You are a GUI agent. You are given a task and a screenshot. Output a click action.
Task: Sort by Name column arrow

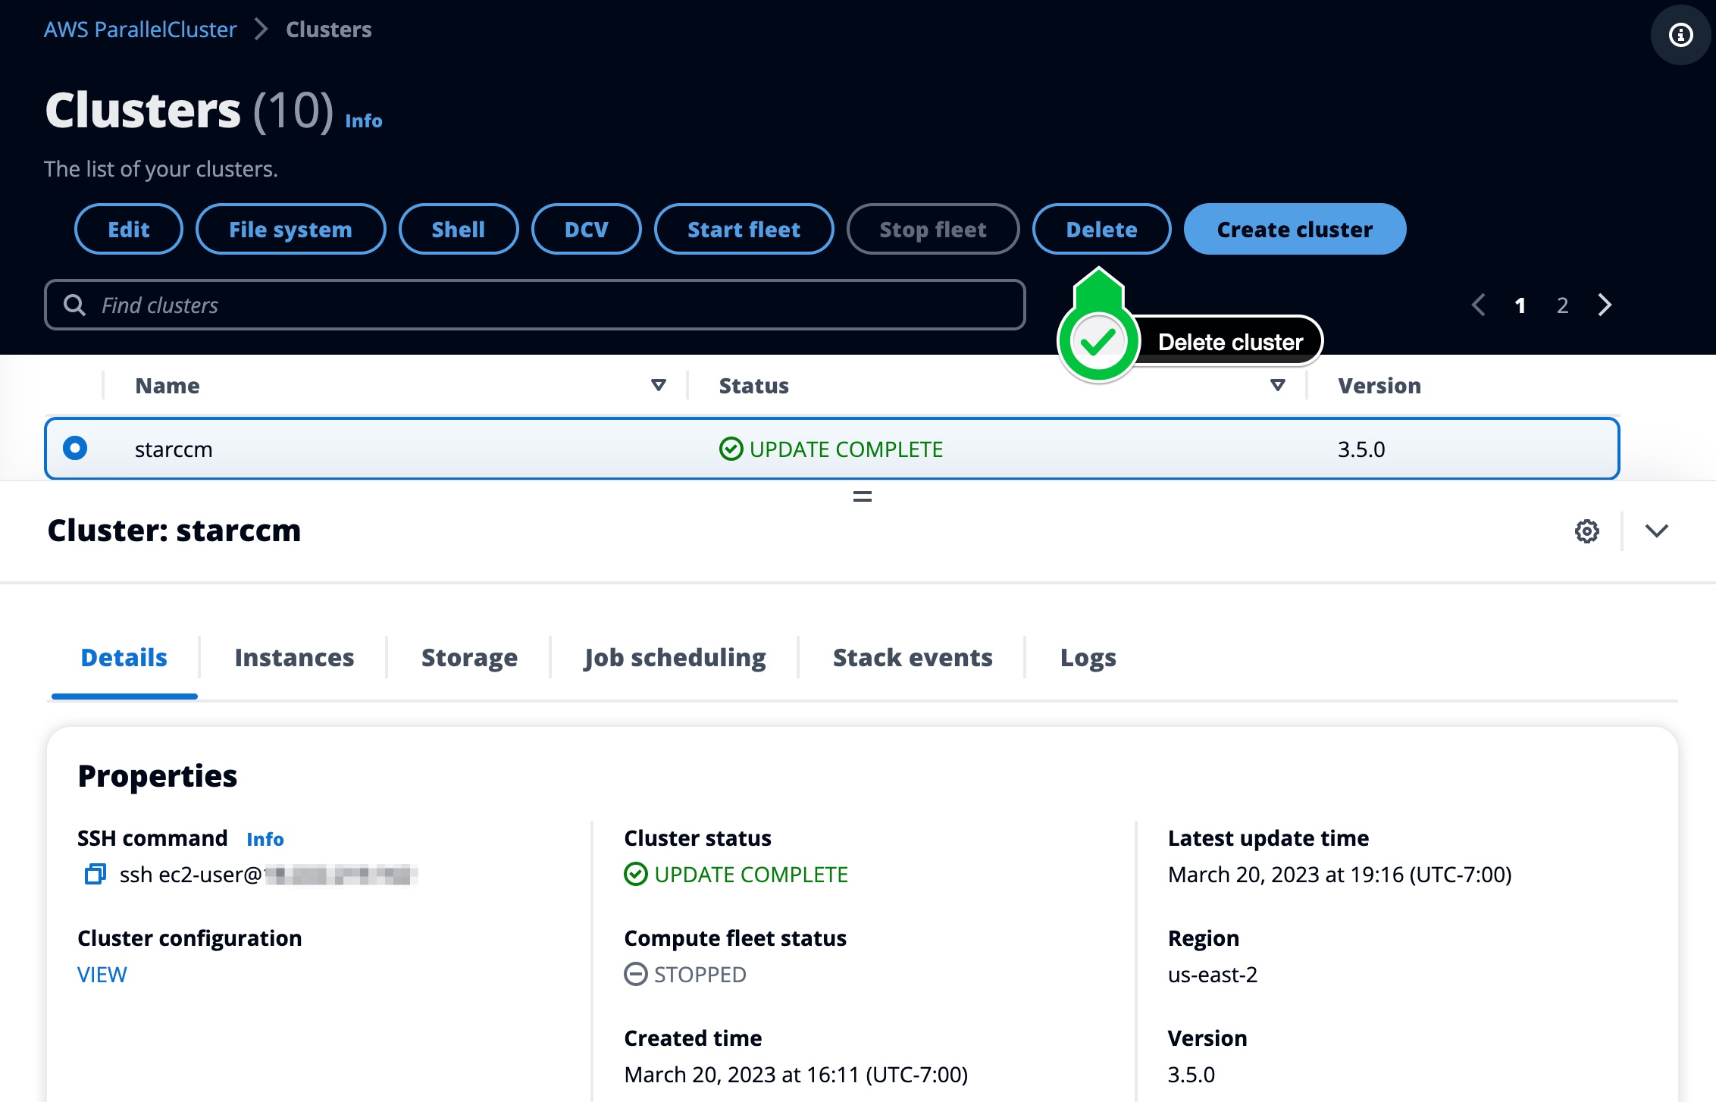659,385
